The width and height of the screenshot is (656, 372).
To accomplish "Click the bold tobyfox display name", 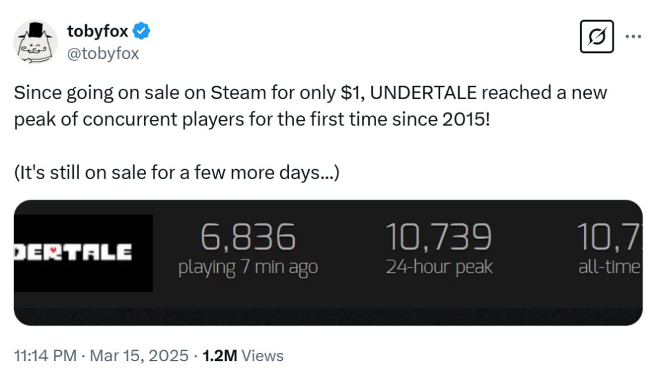I will click(x=94, y=28).
